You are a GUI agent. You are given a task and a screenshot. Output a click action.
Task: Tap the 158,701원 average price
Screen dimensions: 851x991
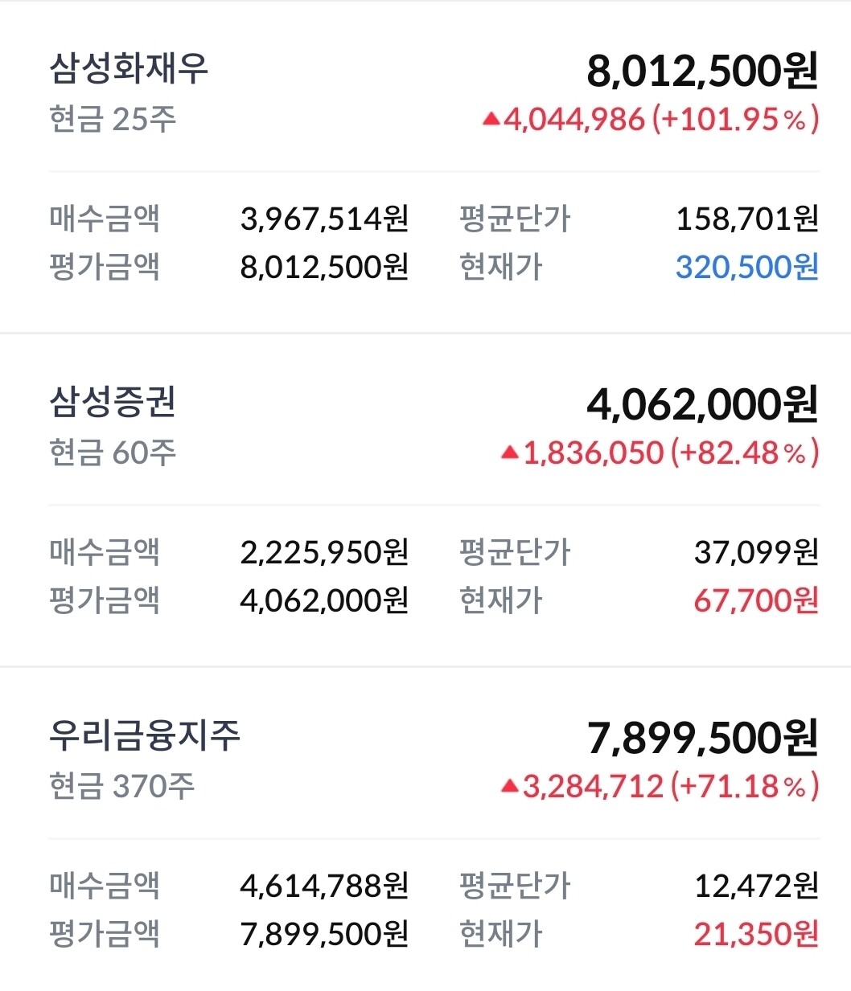pos(746,219)
